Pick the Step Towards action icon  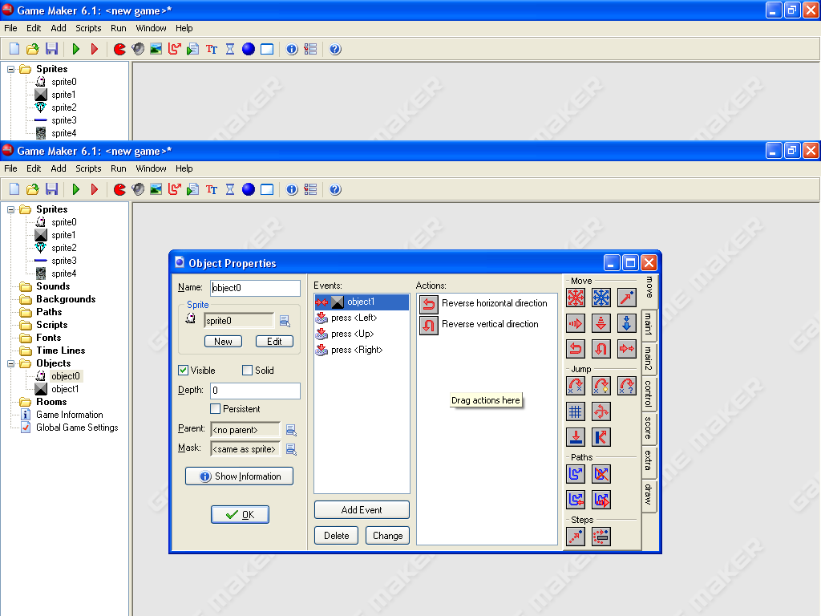click(x=576, y=537)
